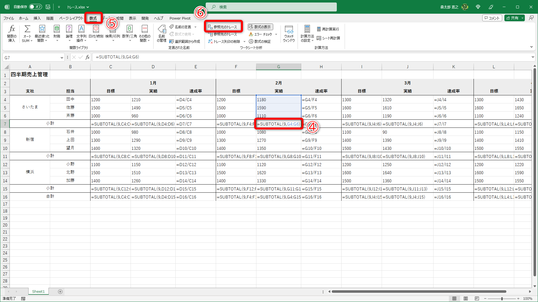
Task: Switch to the Power Pivot tab
Action: [180, 18]
